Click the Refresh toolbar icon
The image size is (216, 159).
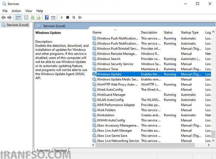[x=32, y=18]
